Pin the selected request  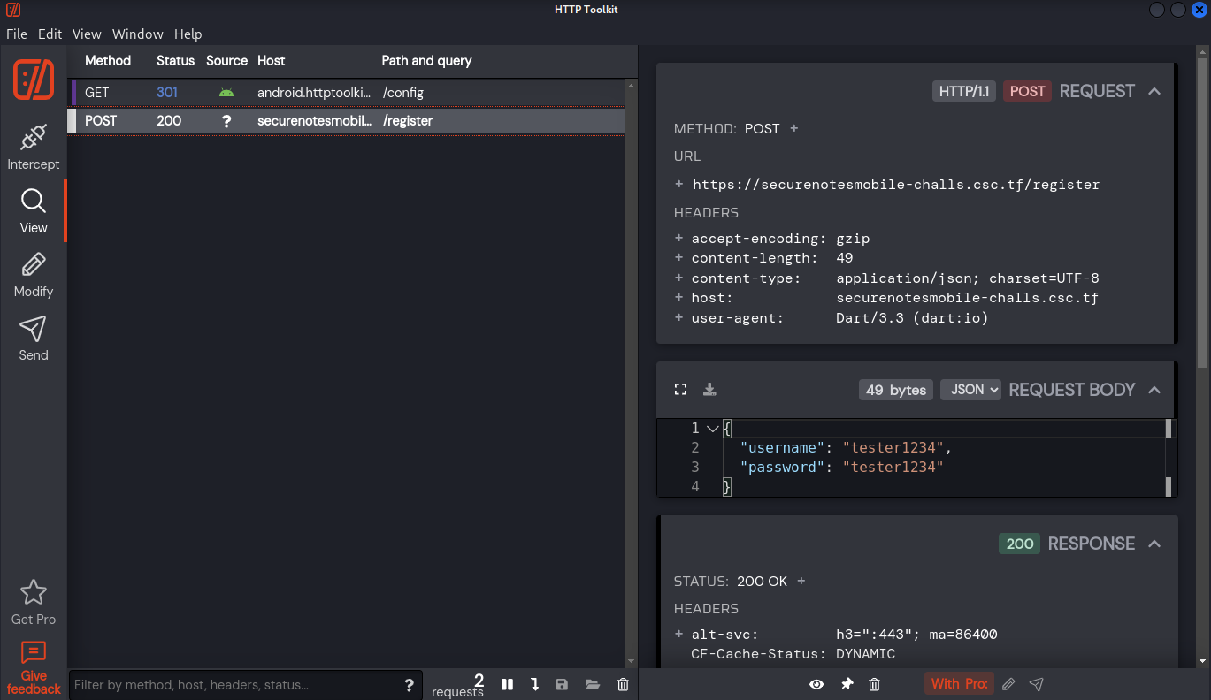pos(847,684)
